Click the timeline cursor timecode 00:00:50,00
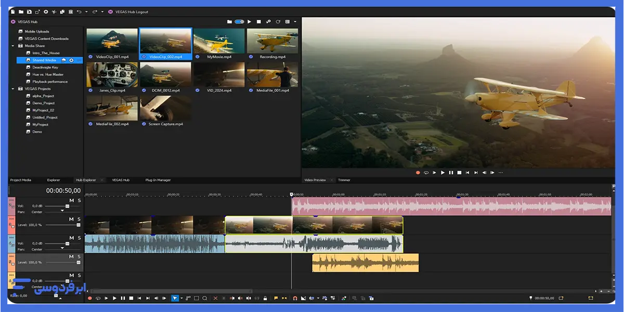This screenshot has height=312, width=624. point(63,191)
